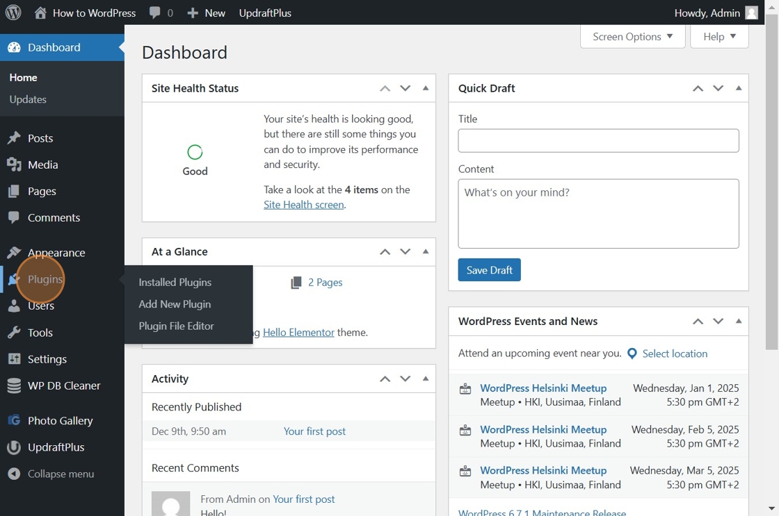Open WordPress Helsinki Meetup on Feb 5
779x516 pixels.
pos(543,429)
